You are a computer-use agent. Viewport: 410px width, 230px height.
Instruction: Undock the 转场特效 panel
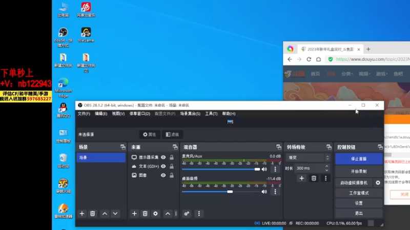point(329,147)
